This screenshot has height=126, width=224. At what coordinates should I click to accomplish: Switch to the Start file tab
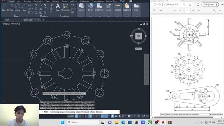pyautogui.click(x=7, y=20)
